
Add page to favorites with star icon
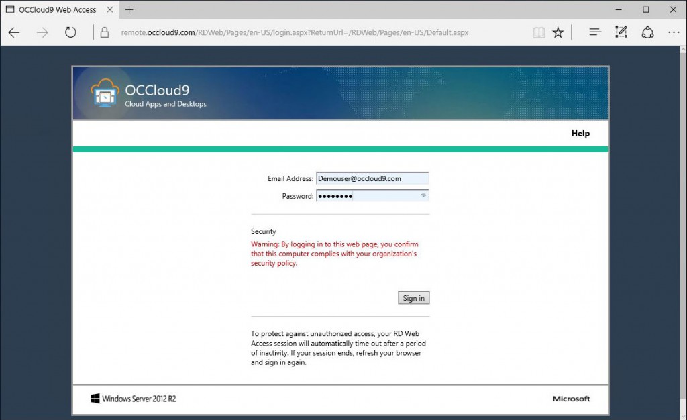pos(558,32)
